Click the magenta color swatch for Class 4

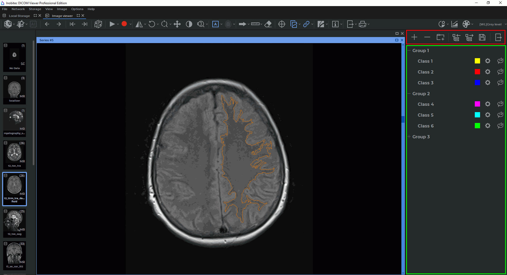click(477, 104)
